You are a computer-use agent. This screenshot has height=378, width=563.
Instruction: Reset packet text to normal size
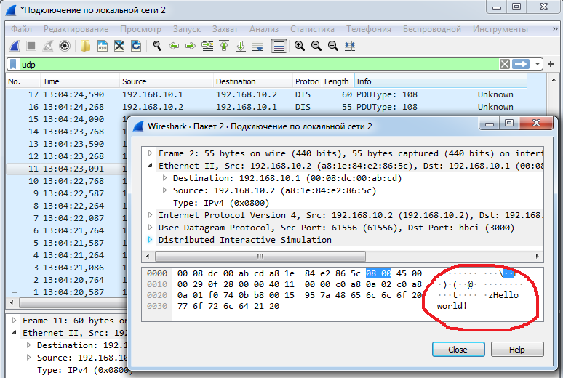pyautogui.click(x=333, y=46)
